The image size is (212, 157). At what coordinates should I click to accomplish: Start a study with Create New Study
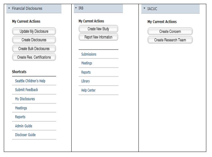pyautogui.click(x=98, y=29)
